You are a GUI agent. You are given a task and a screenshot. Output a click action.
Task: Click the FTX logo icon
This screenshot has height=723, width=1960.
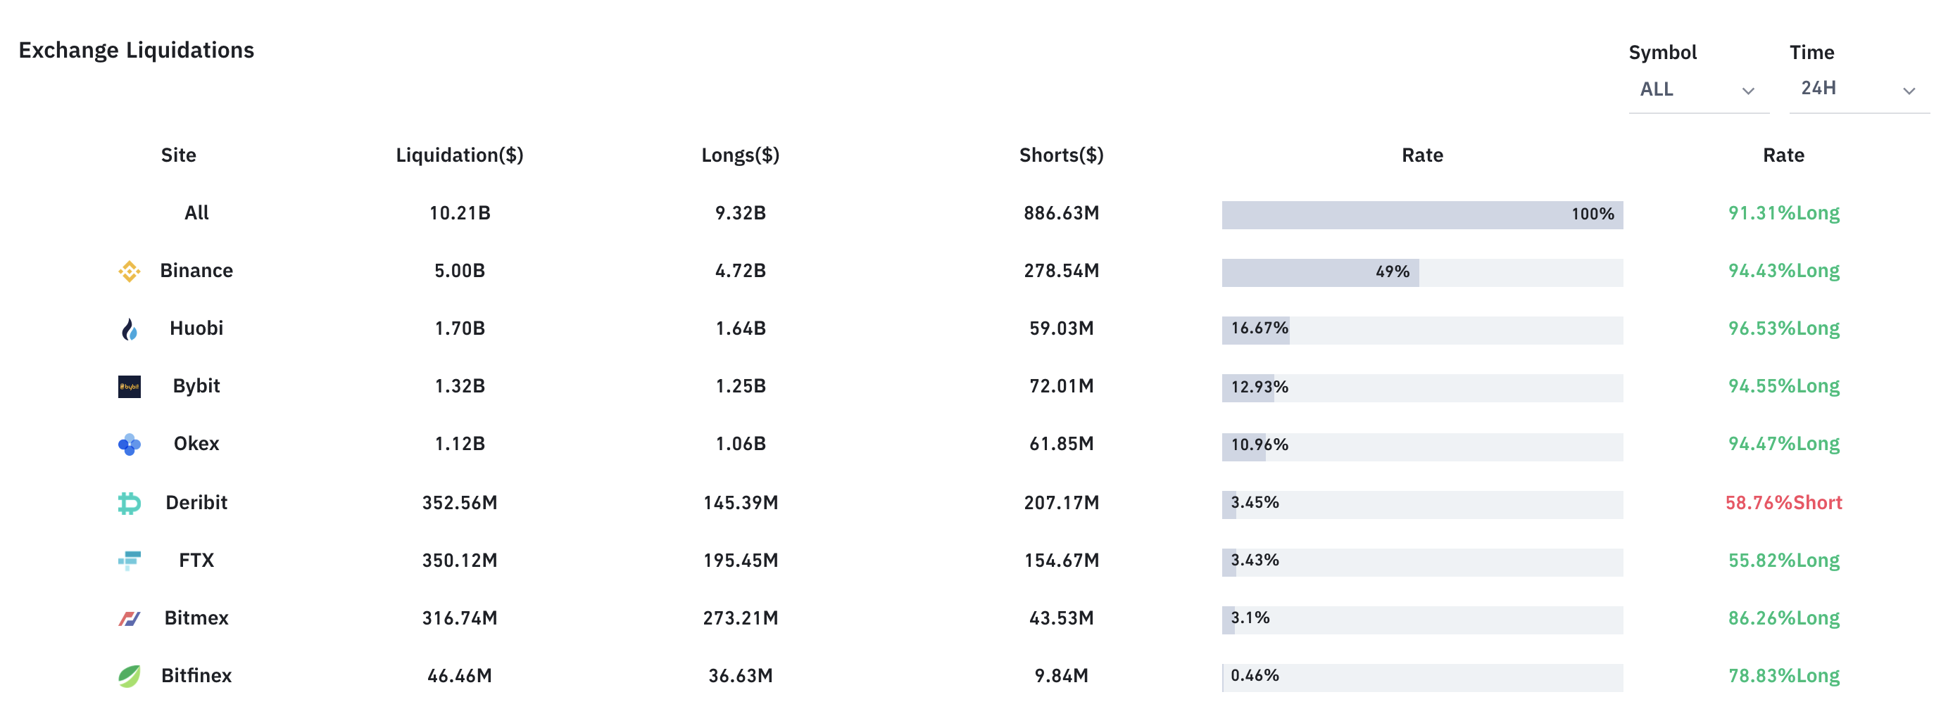(x=130, y=561)
